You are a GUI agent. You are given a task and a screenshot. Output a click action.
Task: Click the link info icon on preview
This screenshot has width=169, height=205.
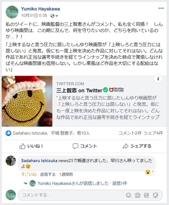pos(158,79)
